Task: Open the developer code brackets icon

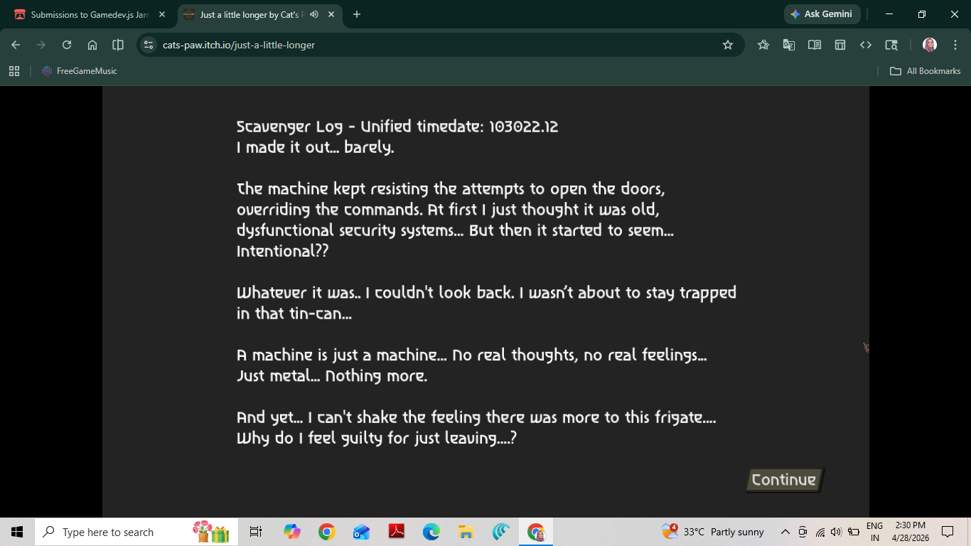Action: point(866,45)
